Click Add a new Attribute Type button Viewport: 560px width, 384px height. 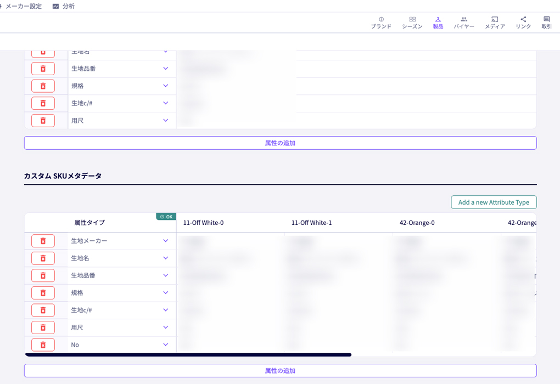(x=494, y=202)
